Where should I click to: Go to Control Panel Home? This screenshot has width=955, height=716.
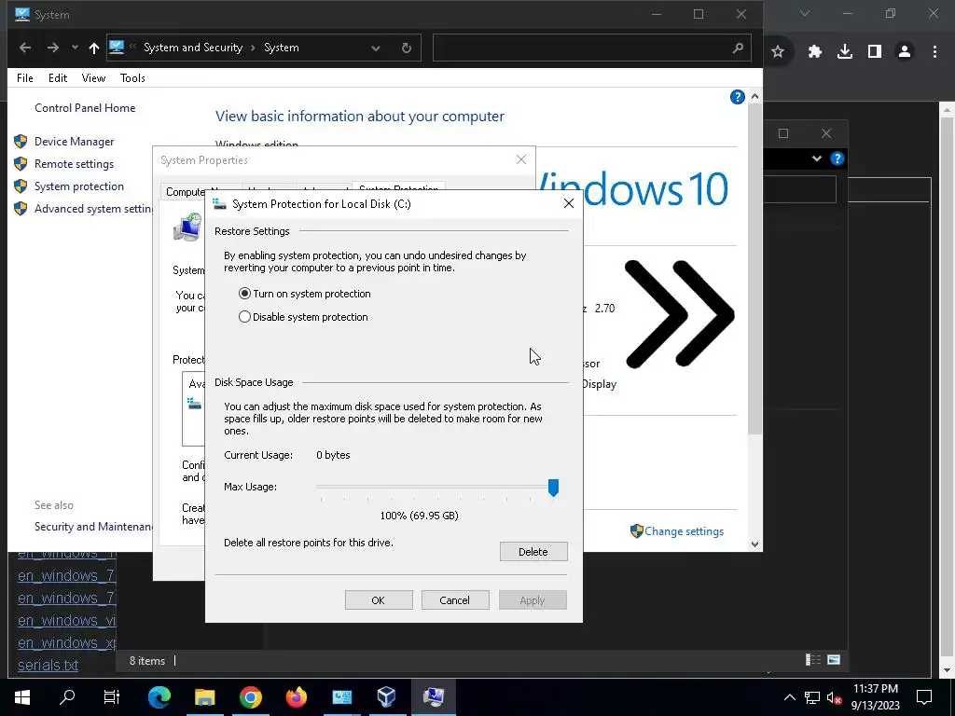click(x=85, y=108)
